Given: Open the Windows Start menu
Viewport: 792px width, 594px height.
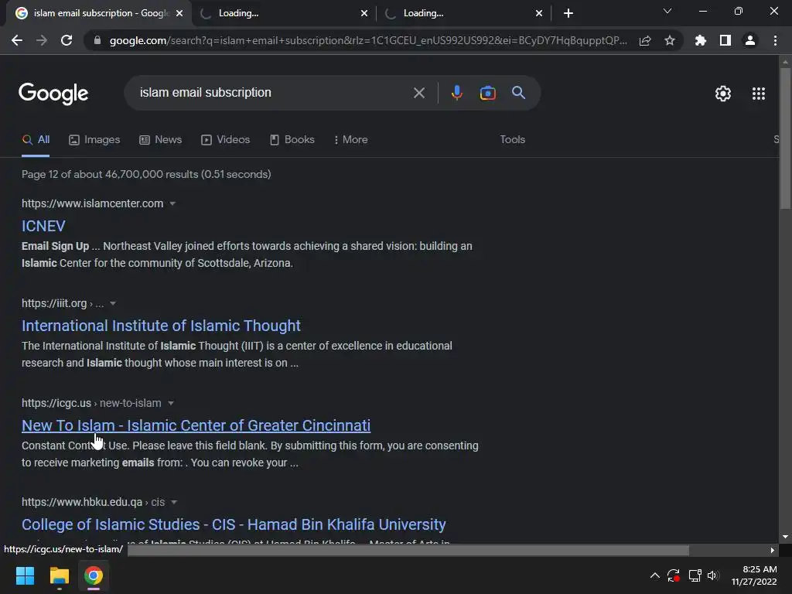Looking at the screenshot, I should pos(25,575).
